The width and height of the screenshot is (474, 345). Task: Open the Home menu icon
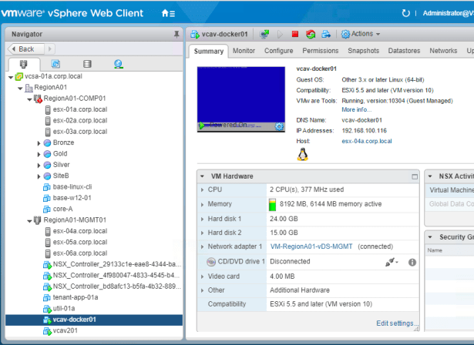coord(168,13)
